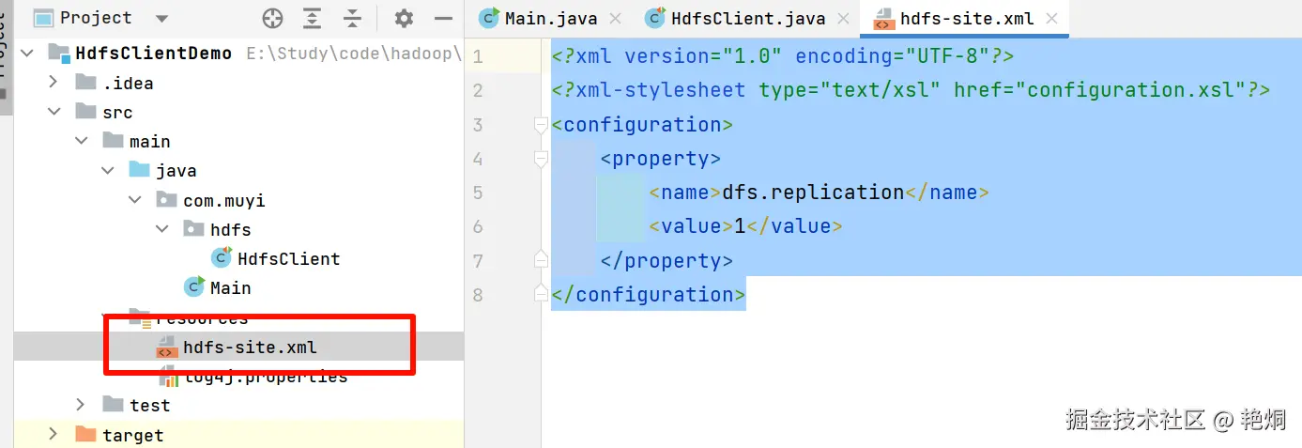This screenshot has height=448, width=1302.
Task: Expand the .idea folder
Action: [54, 83]
